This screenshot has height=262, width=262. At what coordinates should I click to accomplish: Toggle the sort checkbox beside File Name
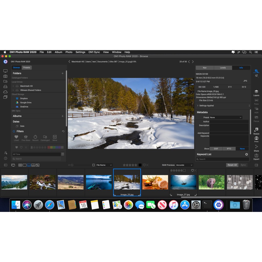coord(94,165)
